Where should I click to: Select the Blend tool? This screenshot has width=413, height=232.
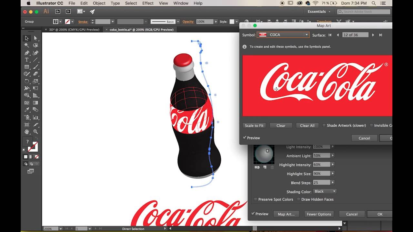[35, 110]
